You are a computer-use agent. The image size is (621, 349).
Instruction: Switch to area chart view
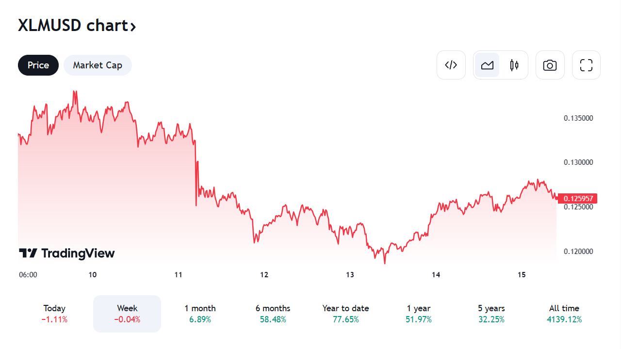point(487,65)
